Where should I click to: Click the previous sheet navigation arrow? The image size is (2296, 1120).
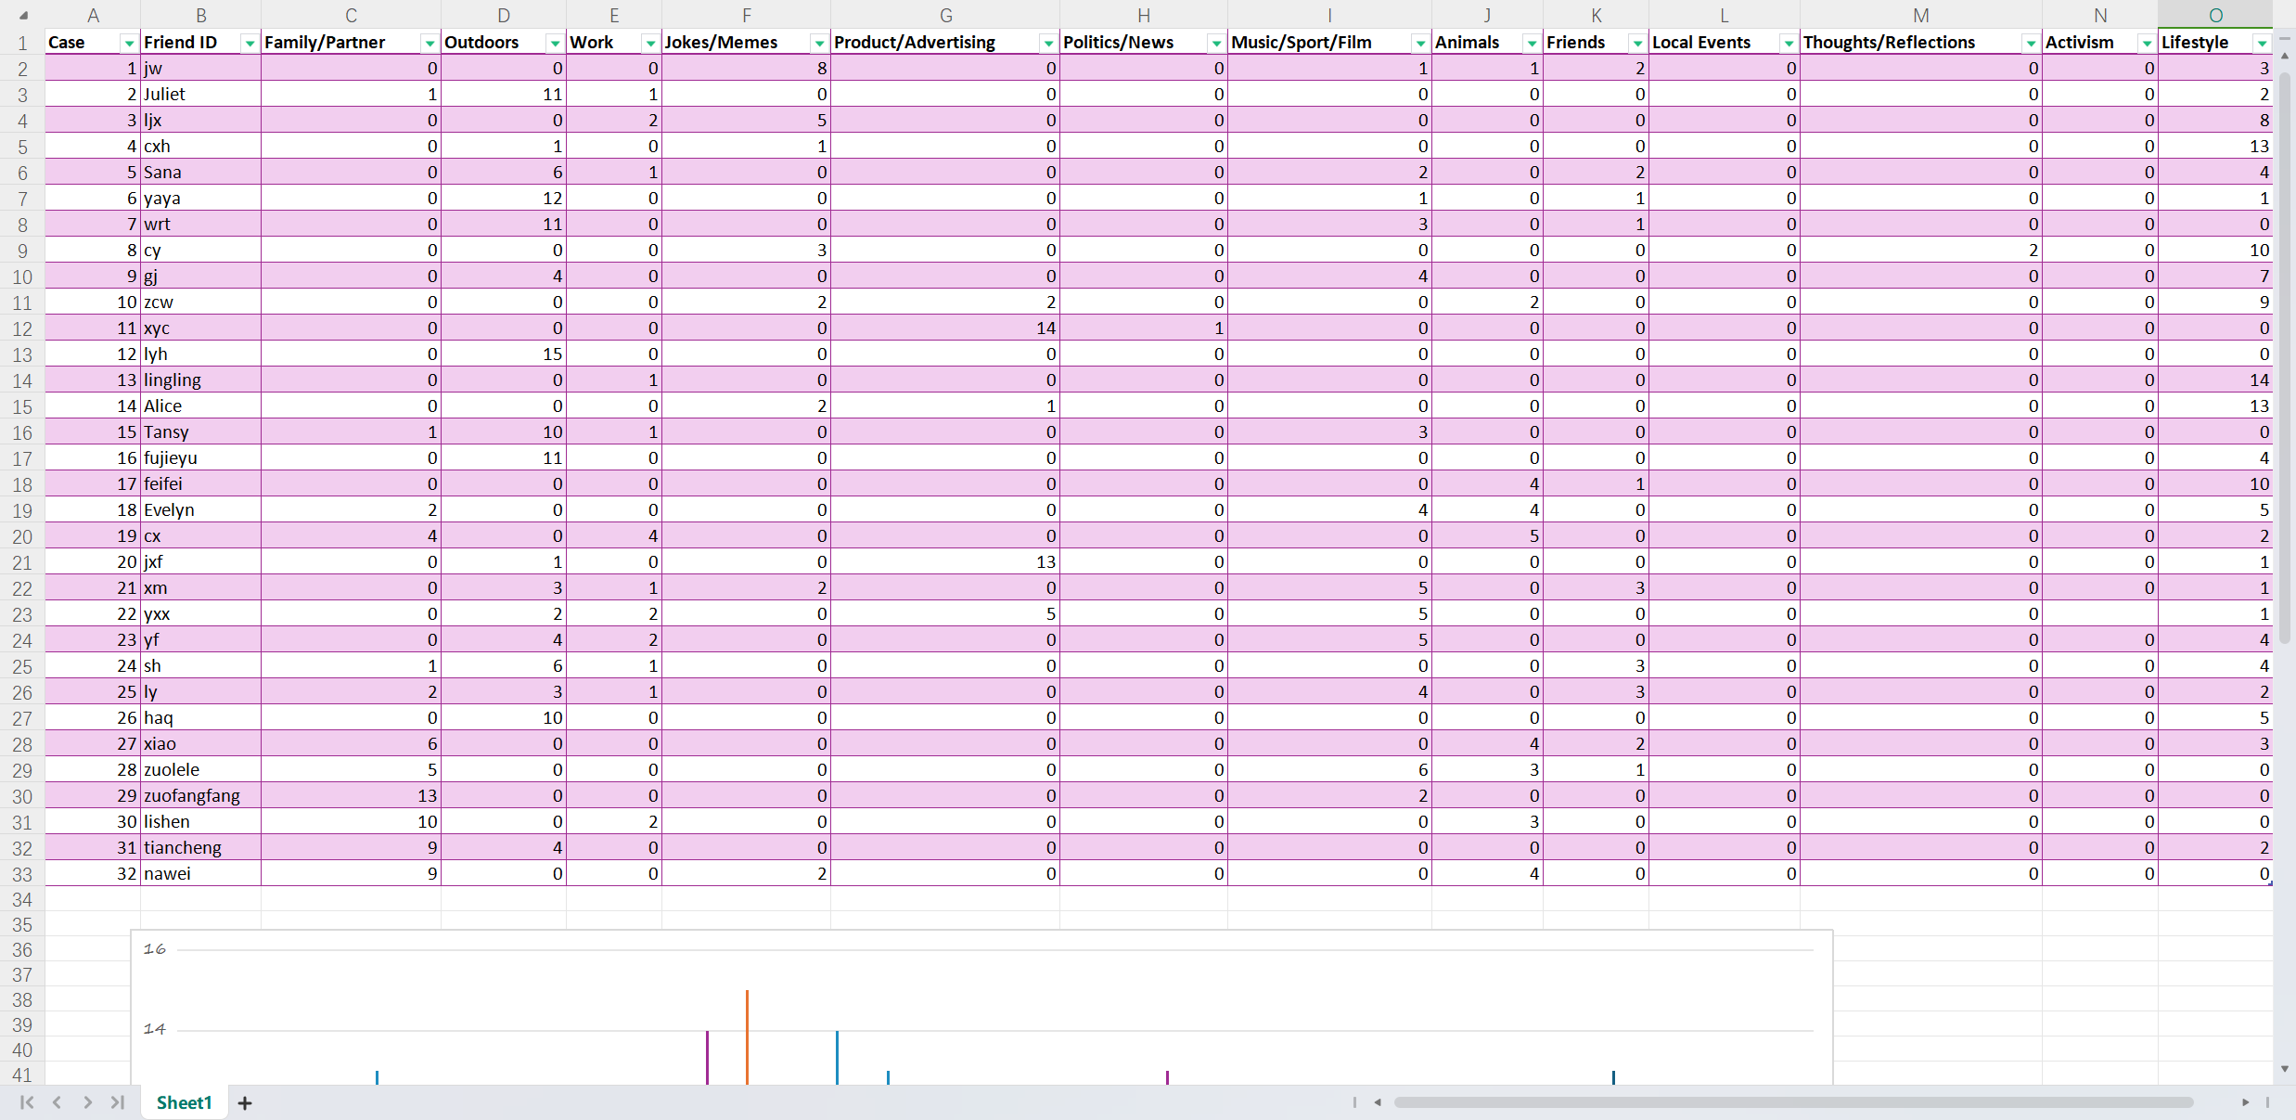click(x=58, y=1102)
